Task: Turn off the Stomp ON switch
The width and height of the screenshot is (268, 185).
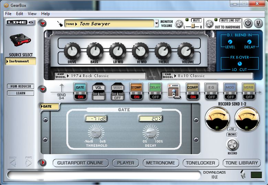Action: point(137,97)
